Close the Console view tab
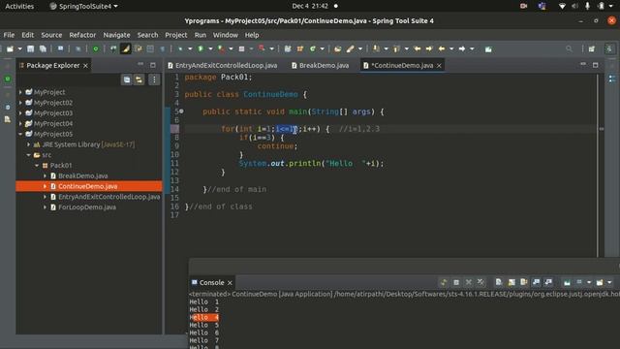This screenshot has height=349, width=620. (x=230, y=282)
